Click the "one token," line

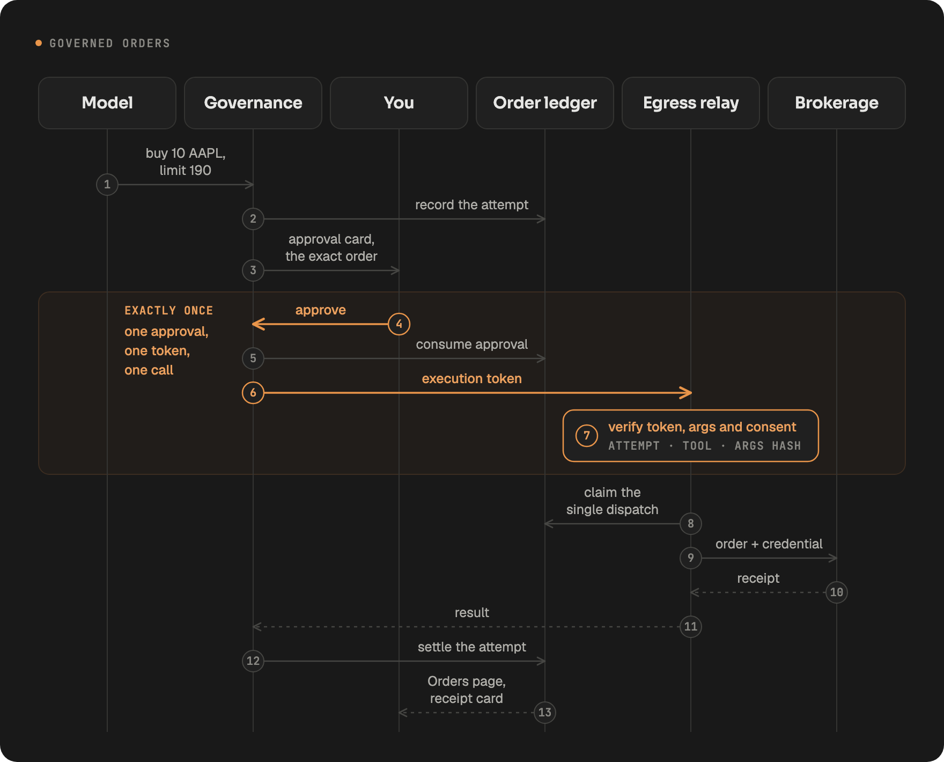[157, 351]
